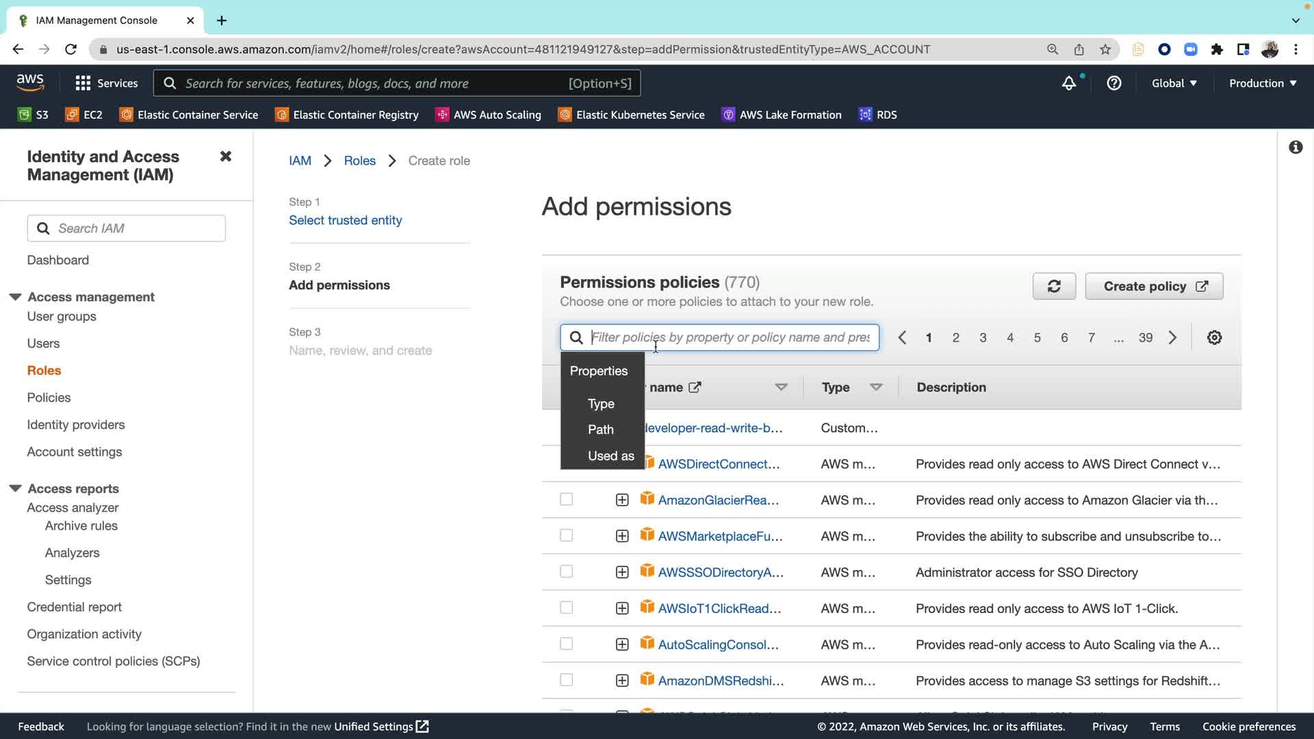Screen dimensions: 1314x739
Task: Open the Production account dropdown
Action: (1262, 83)
